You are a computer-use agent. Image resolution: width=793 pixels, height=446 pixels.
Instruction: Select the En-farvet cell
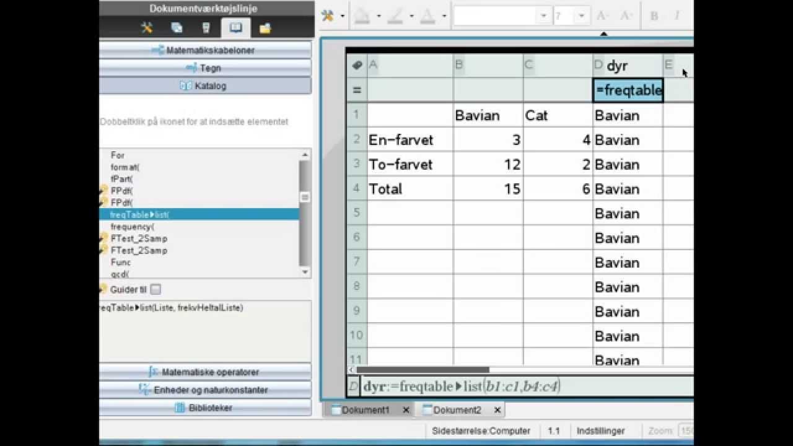coord(410,140)
